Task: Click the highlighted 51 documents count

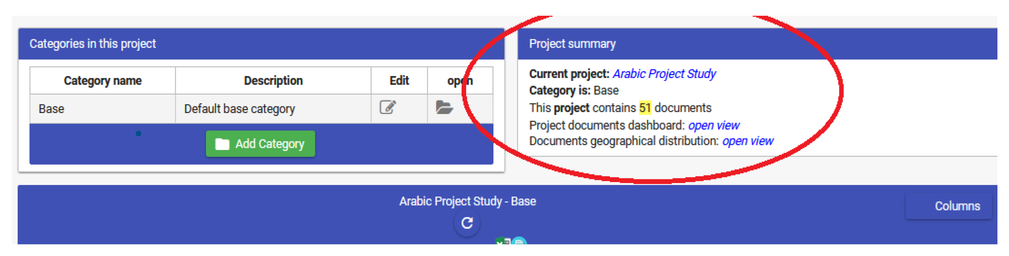Action: point(645,108)
